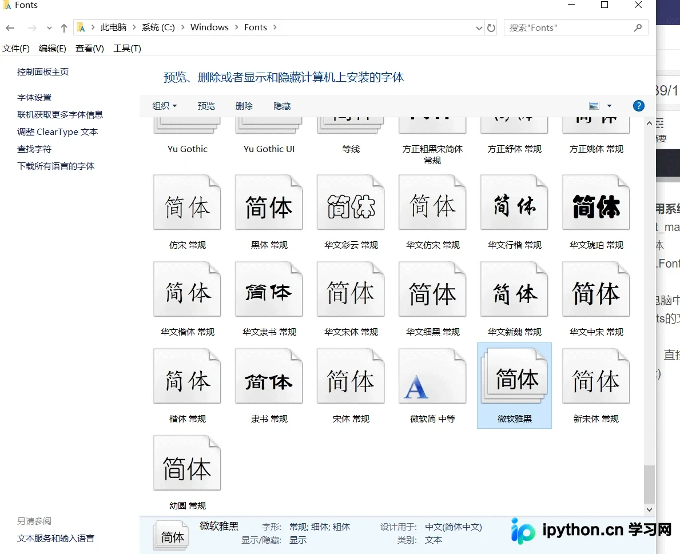Viewport: 680px width, 554px height.
Task: Open 查找字符 link
Action: point(34,149)
